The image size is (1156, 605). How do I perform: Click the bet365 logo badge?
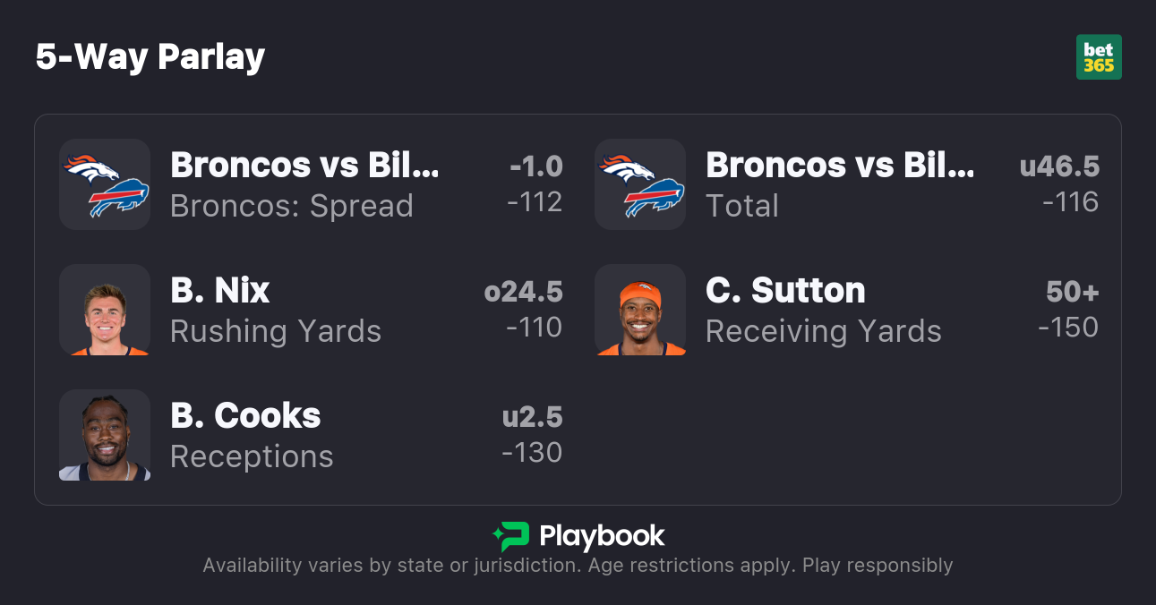(1099, 57)
